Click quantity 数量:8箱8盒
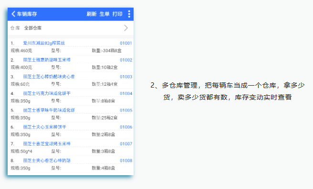 point(104,101)
